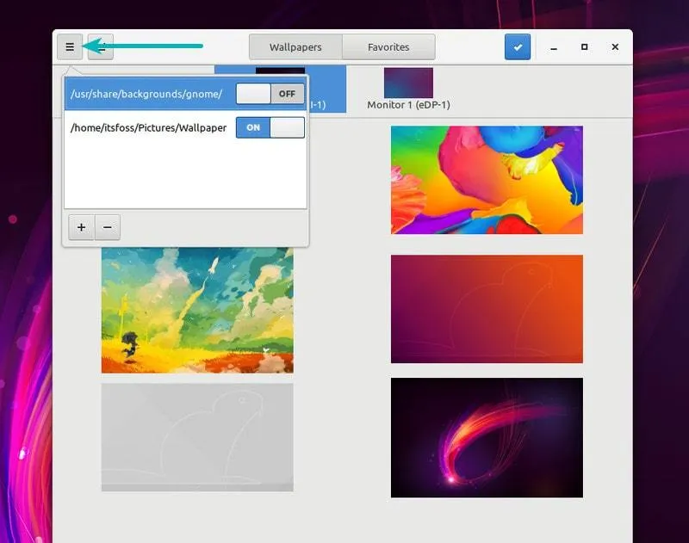Image resolution: width=689 pixels, height=543 pixels.
Task: Switch to the Wallpapers tab
Action: click(295, 46)
